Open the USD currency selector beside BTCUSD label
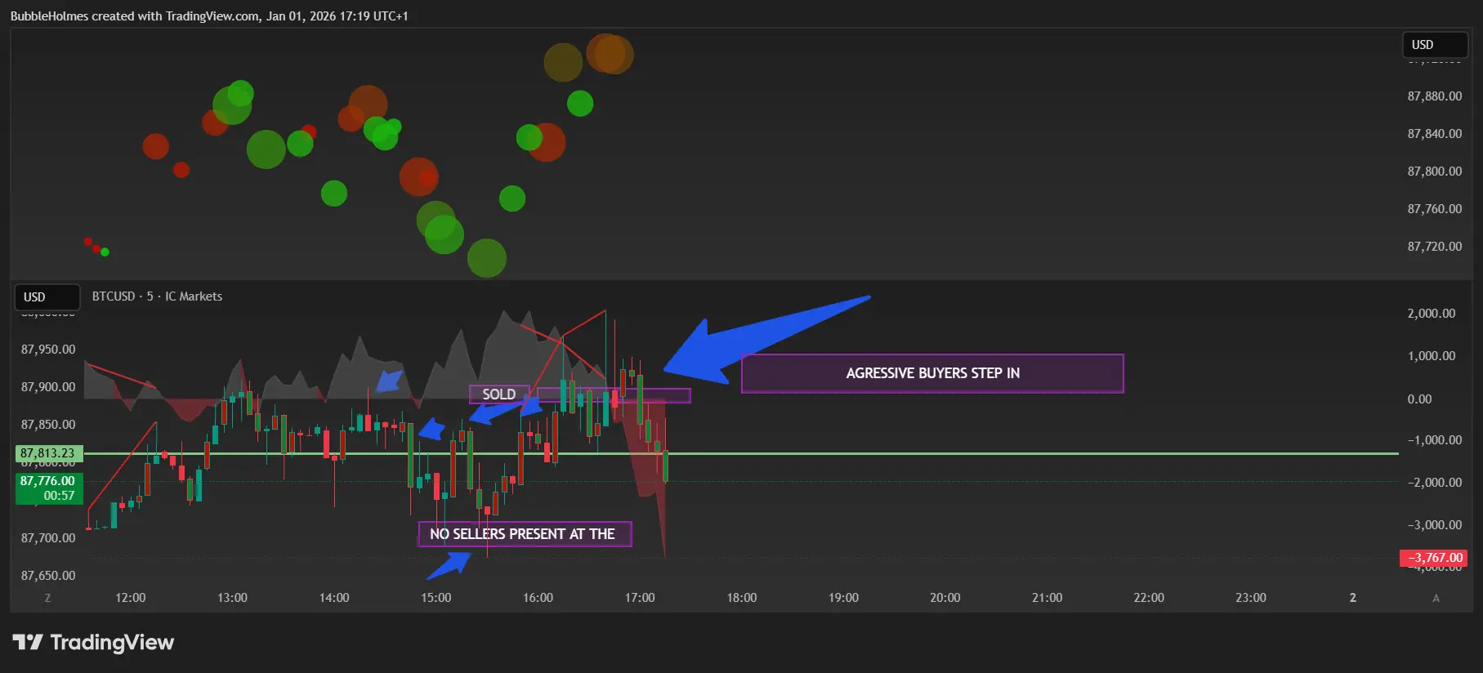Image resolution: width=1483 pixels, height=673 pixels. point(47,297)
